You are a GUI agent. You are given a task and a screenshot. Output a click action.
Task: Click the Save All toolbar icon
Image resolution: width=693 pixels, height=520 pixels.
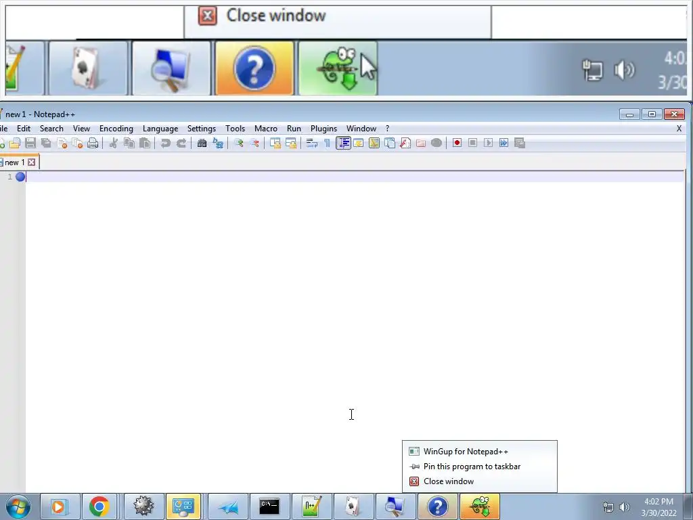(46, 143)
